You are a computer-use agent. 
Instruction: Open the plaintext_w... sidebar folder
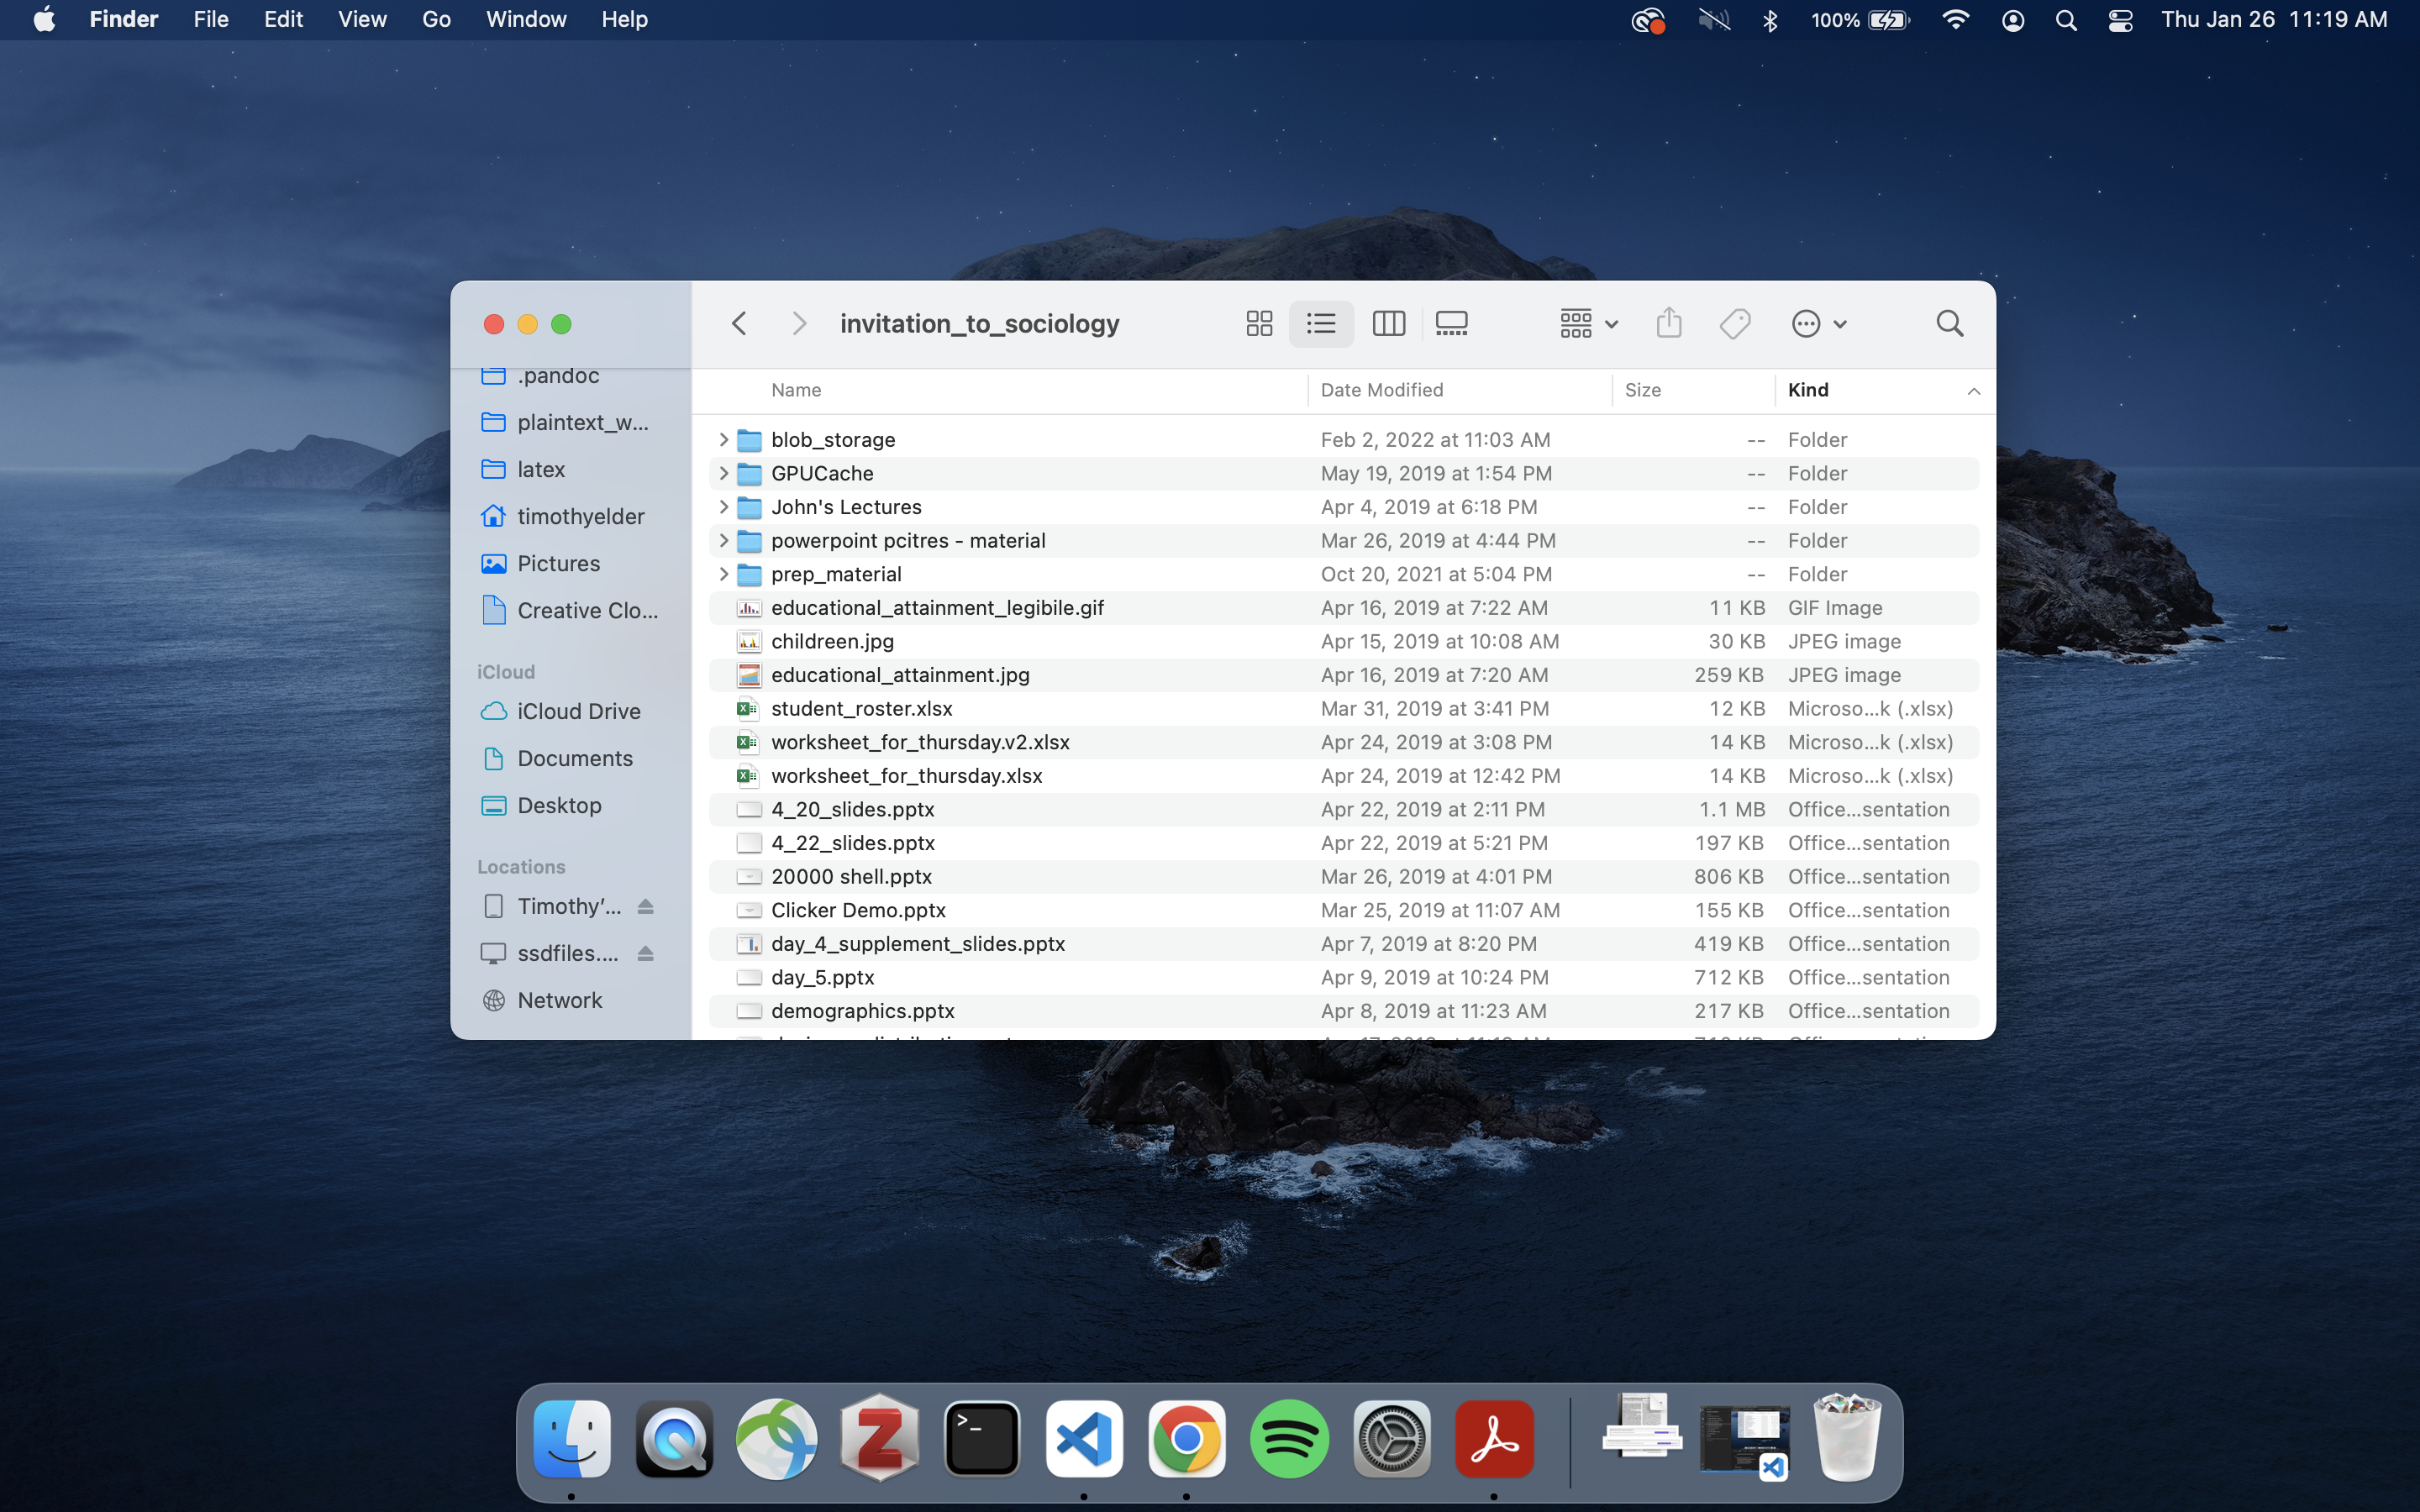[x=565, y=422]
